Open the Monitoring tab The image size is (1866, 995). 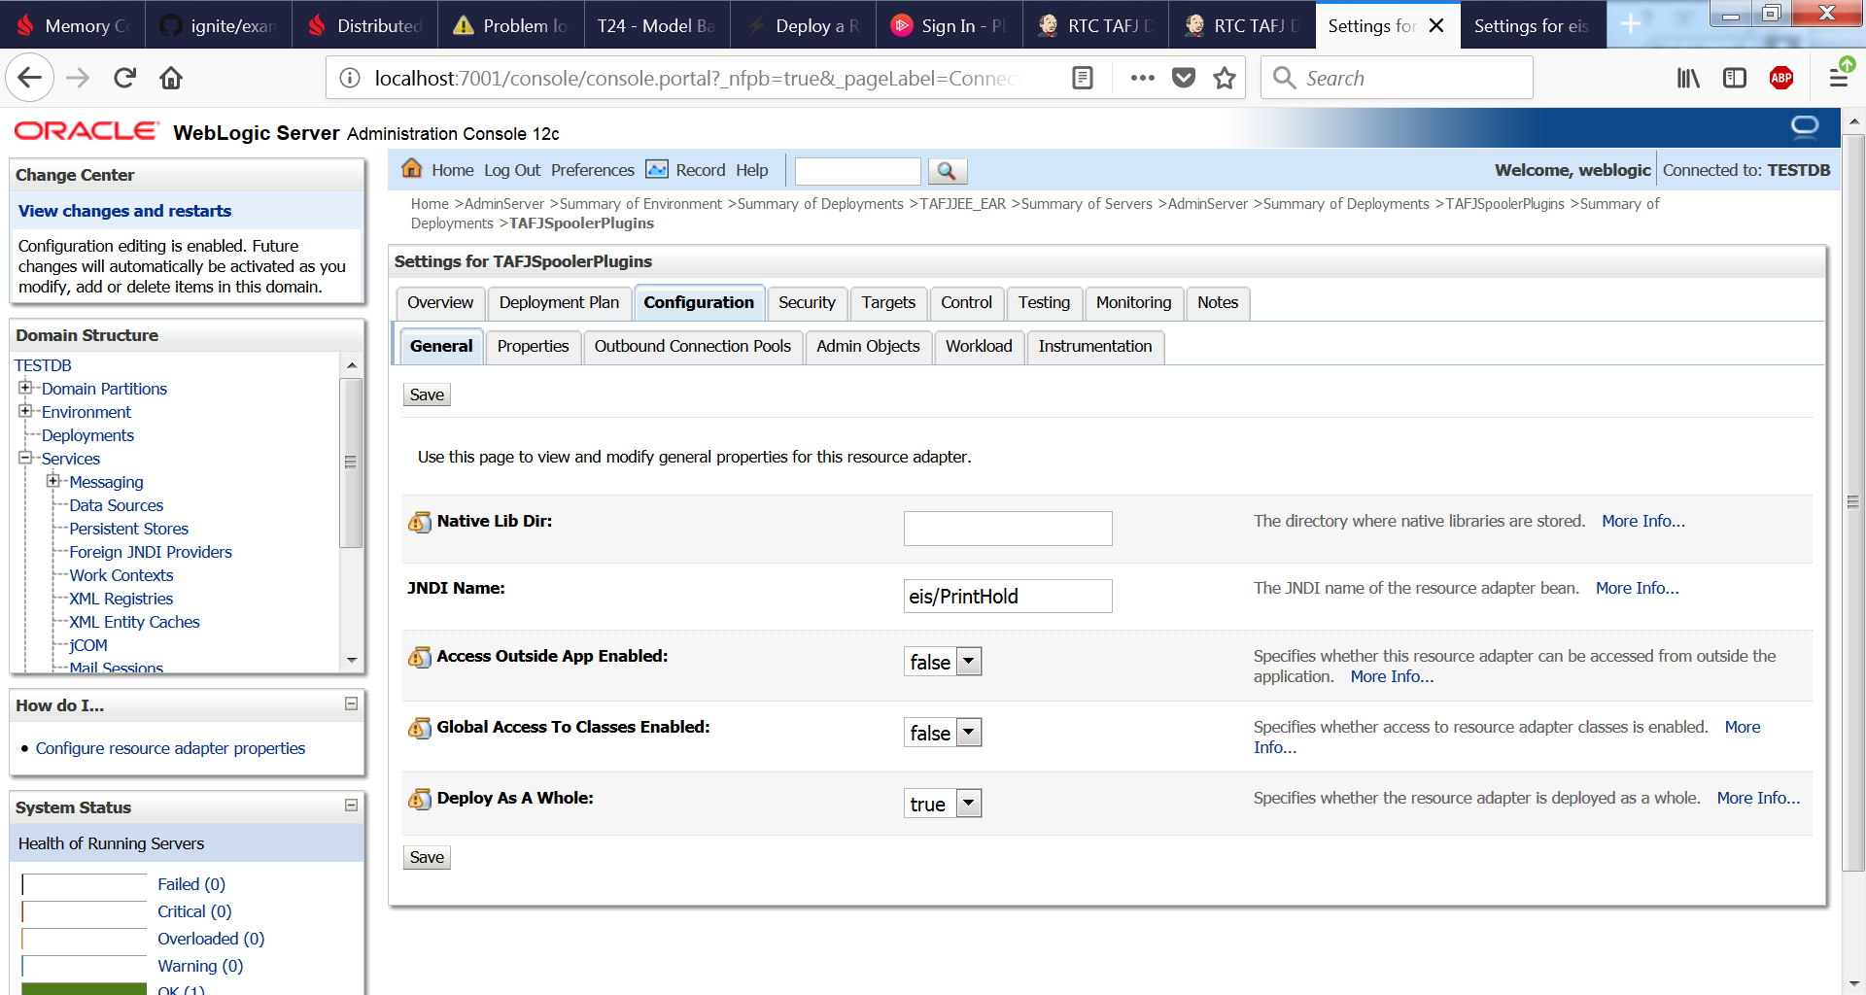tap(1133, 302)
